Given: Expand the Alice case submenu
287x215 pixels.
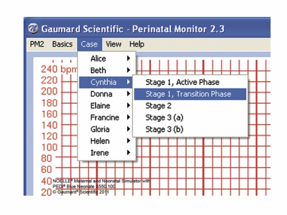Looking at the screenshot, I should [106, 58].
